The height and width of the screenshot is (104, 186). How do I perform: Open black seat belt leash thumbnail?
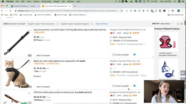point(17,43)
